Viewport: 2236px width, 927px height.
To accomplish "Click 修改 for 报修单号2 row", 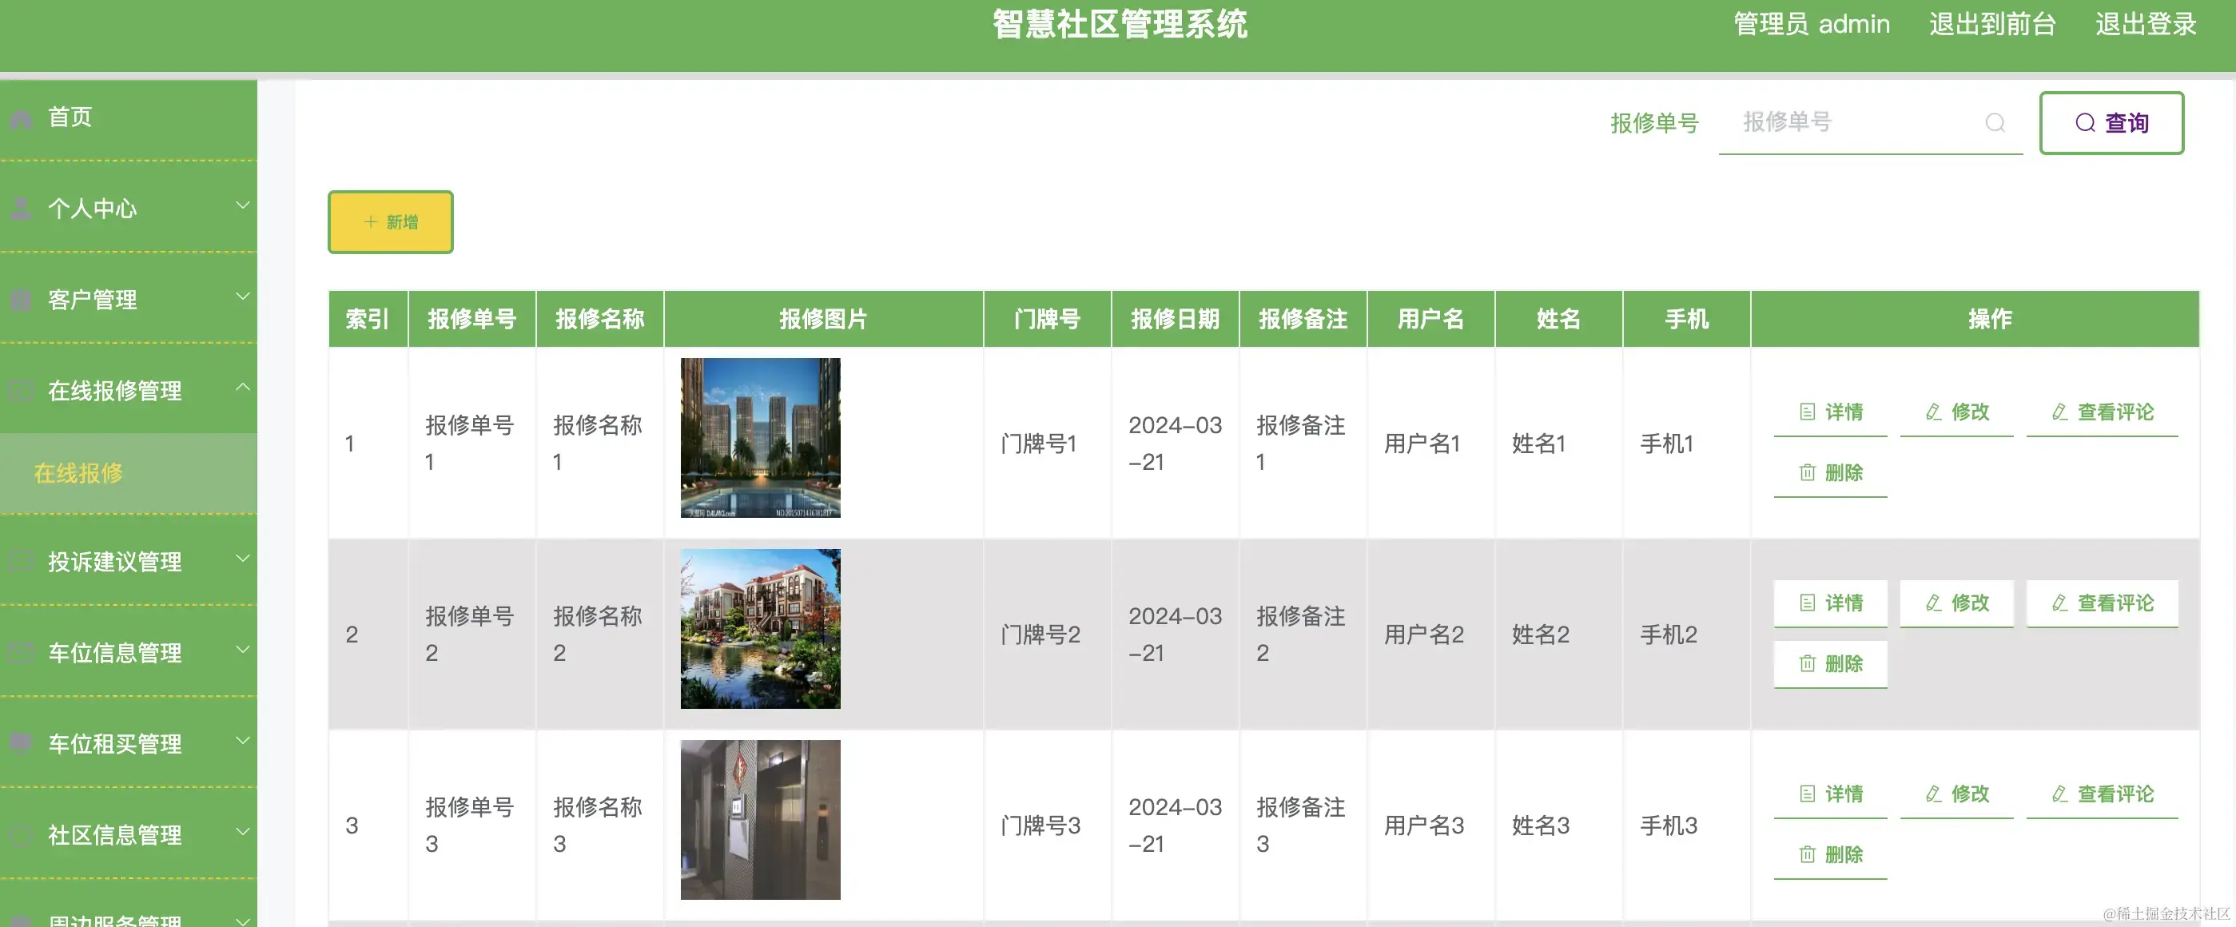I will pyautogui.click(x=1956, y=603).
